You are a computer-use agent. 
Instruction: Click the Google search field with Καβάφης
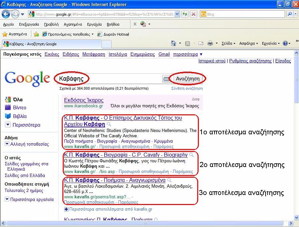pos(109,79)
